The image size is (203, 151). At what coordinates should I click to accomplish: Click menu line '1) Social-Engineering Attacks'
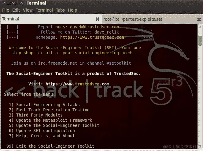44,105
